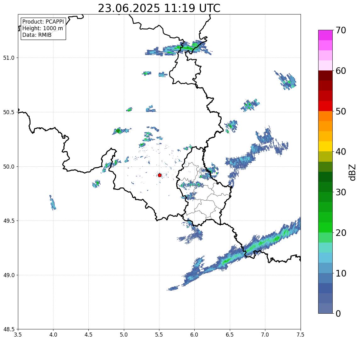Image resolution: width=360 pixels, height=341 pixels.
Task: Click the colorbar tick label 0
Action: (x=338, y=313)
